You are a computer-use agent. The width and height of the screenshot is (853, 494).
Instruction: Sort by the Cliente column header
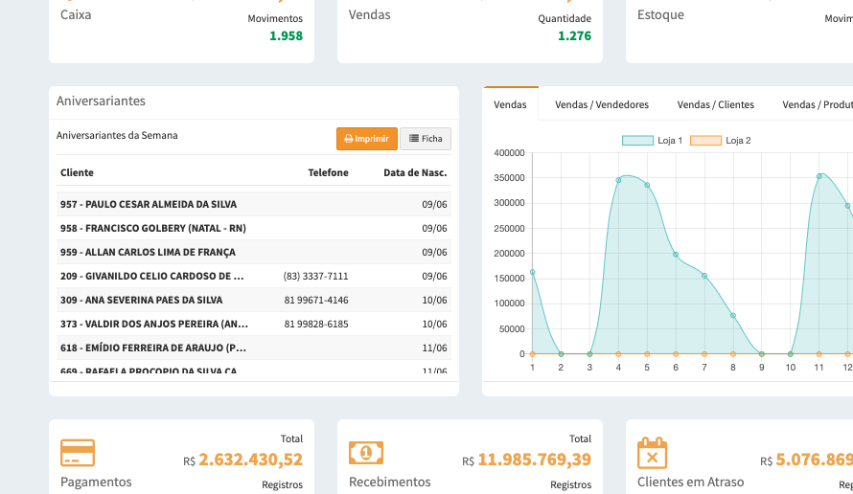coord(77,173)
